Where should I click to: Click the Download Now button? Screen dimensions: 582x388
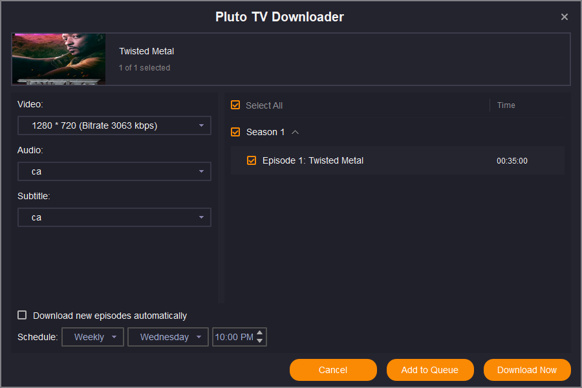click(x=527, y=370)
